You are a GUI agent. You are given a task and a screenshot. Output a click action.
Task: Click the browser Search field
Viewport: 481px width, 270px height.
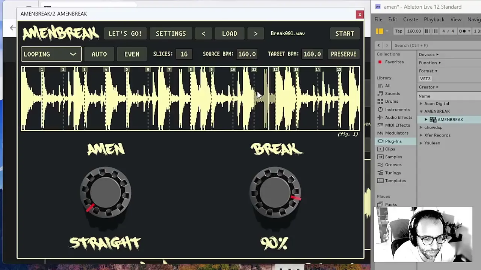point(436,45)
